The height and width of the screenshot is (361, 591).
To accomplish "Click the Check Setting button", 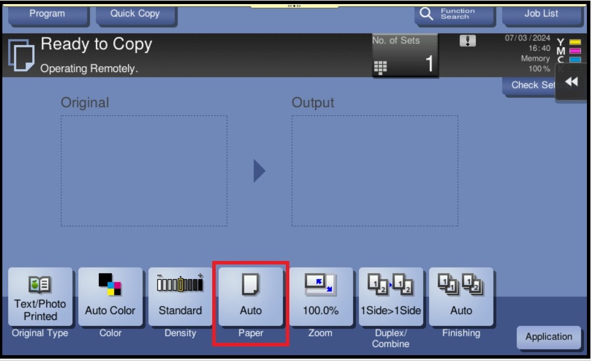I will (530, 86).
